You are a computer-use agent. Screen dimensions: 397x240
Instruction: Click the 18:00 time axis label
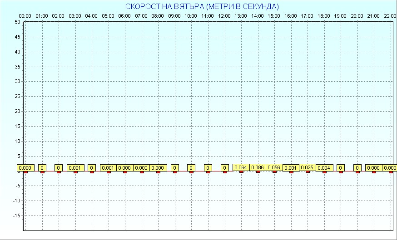click(x=324, y=16)
